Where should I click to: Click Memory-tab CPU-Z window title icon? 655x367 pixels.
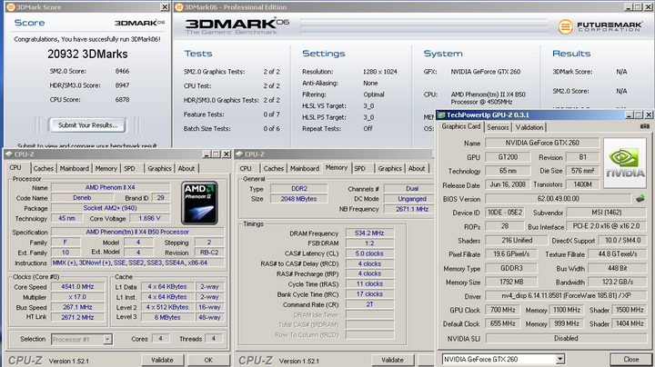239,154
